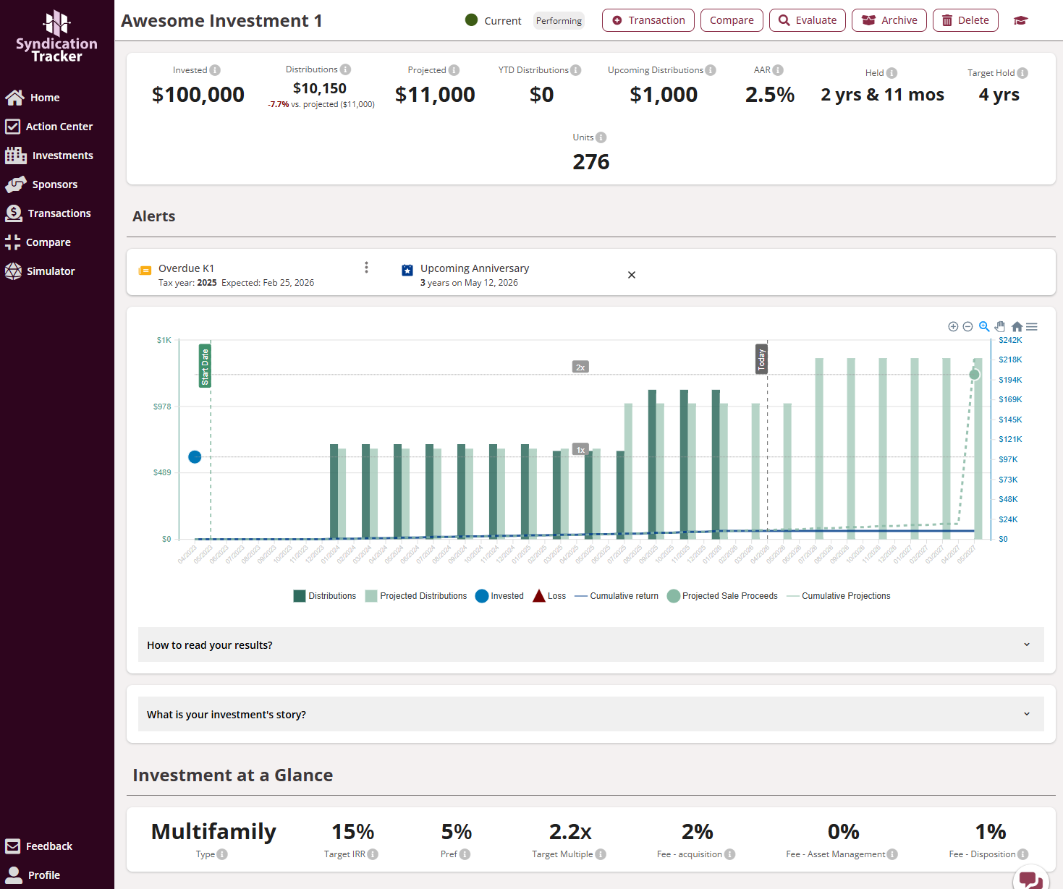Image resolution: width=1063 pixels, height=889 pixels.
Task: Click info icon next to AAR
Action: tap(778, 70)
